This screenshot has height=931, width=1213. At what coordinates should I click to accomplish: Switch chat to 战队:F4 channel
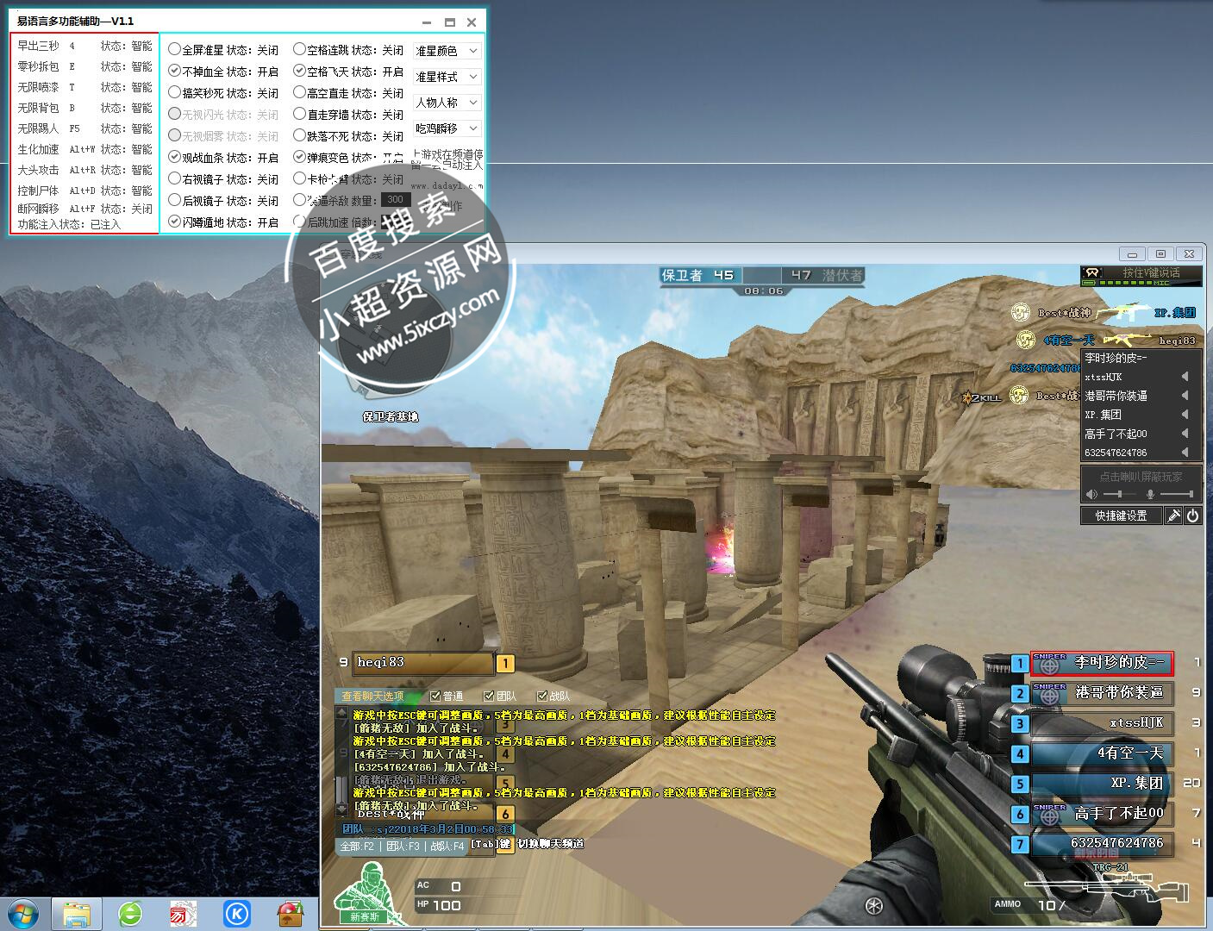click(447, 847)
